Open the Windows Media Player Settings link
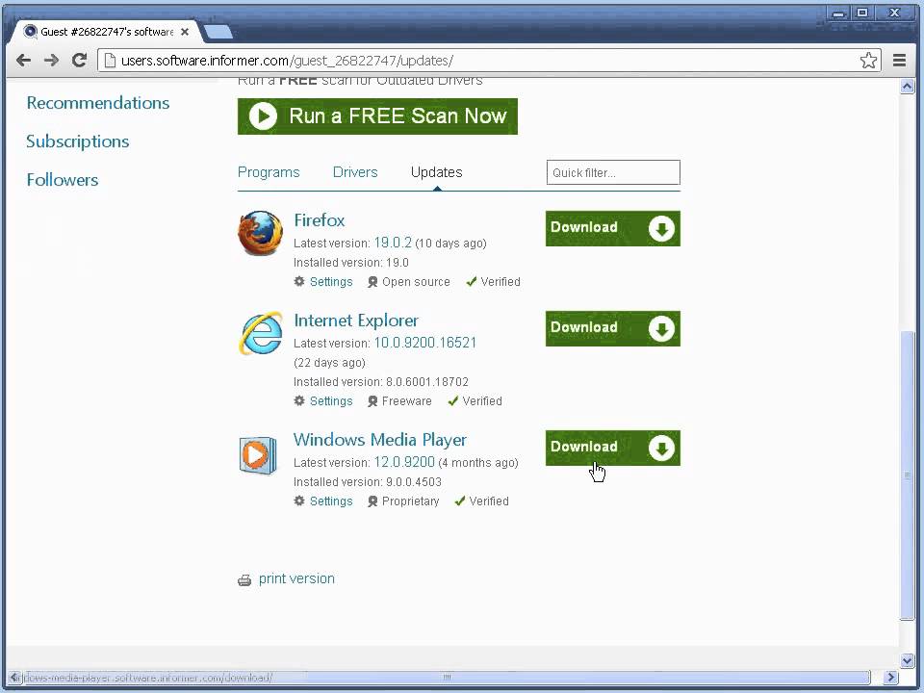 (331, 500)
